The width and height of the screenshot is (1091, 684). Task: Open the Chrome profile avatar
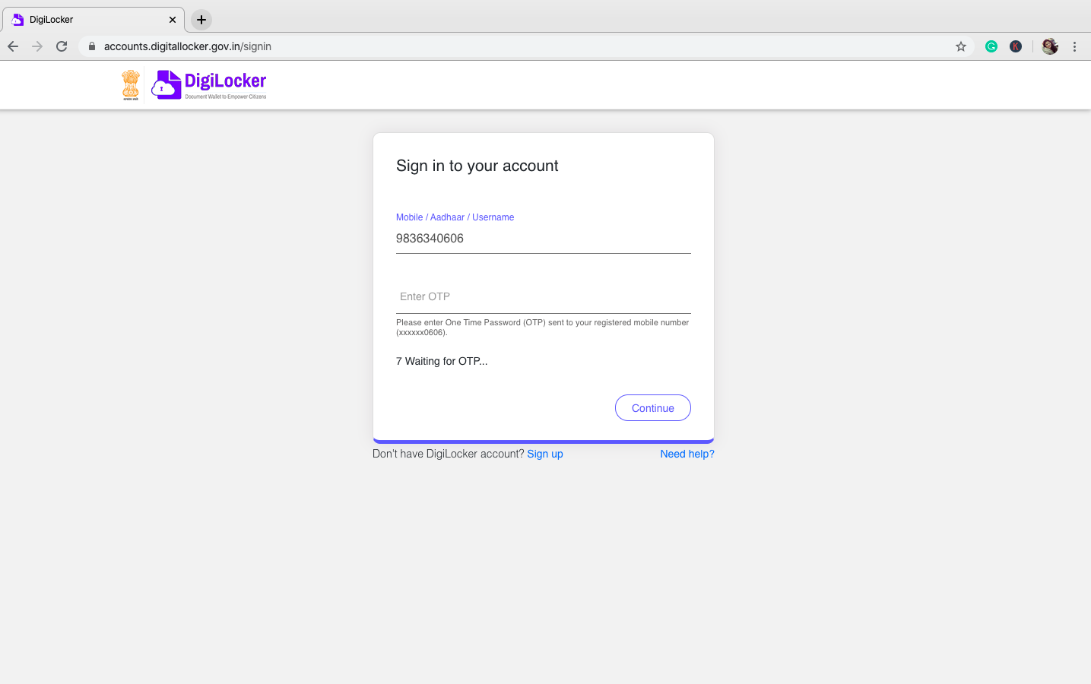tap(1050, 46)
